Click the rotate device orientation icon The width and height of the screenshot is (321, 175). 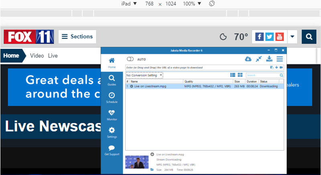pos(212,4)
